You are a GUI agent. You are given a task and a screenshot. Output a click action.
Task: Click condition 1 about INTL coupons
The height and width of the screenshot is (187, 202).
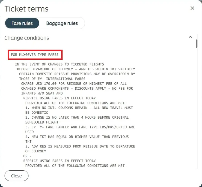79,108
